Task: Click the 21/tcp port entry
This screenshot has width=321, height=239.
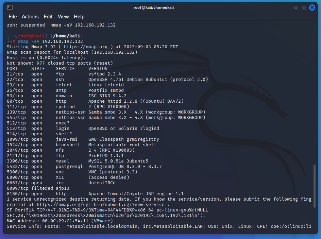Action: pyautogui.click(x=15, y=74)
